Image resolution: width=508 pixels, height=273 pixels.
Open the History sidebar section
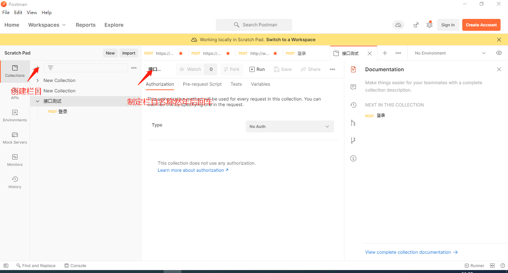(15, 182)
